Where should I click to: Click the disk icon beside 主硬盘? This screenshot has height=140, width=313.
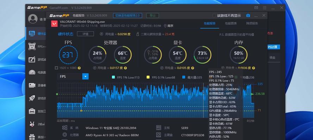[158, 135]
